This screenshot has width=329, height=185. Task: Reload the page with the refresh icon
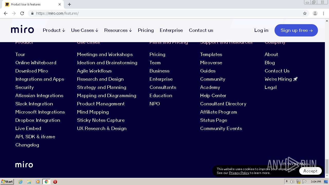(22, 13)
